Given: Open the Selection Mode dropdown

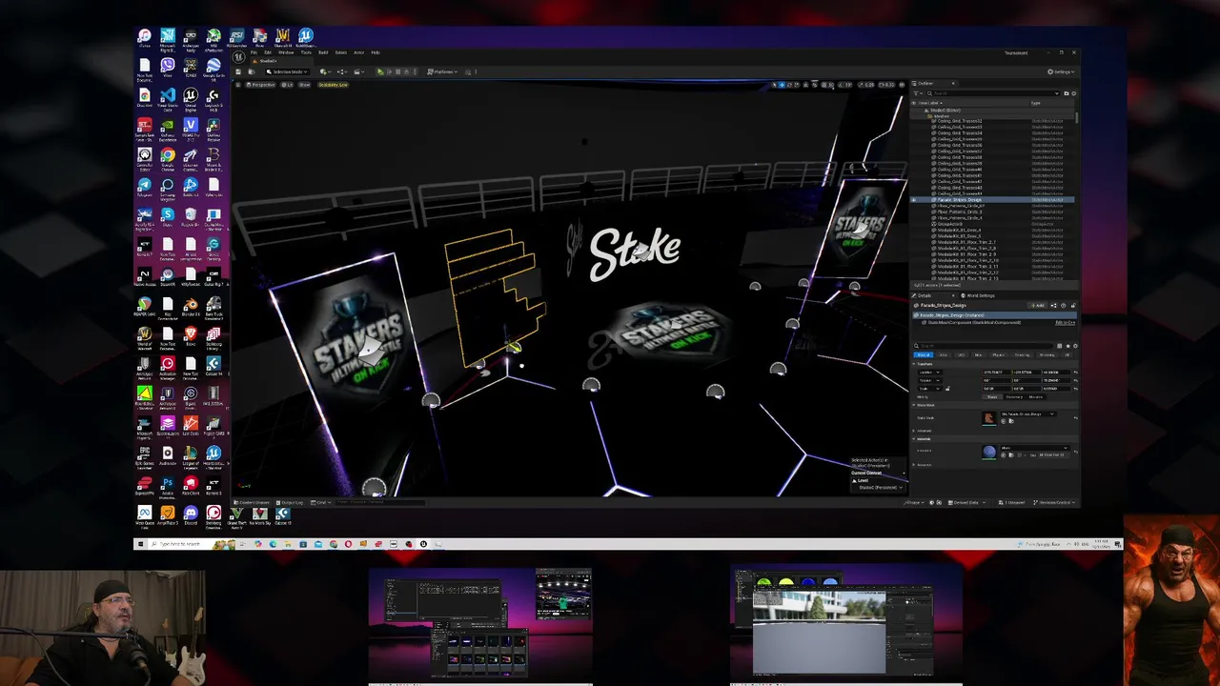Looking at the screenshot, I should [289, 71].
